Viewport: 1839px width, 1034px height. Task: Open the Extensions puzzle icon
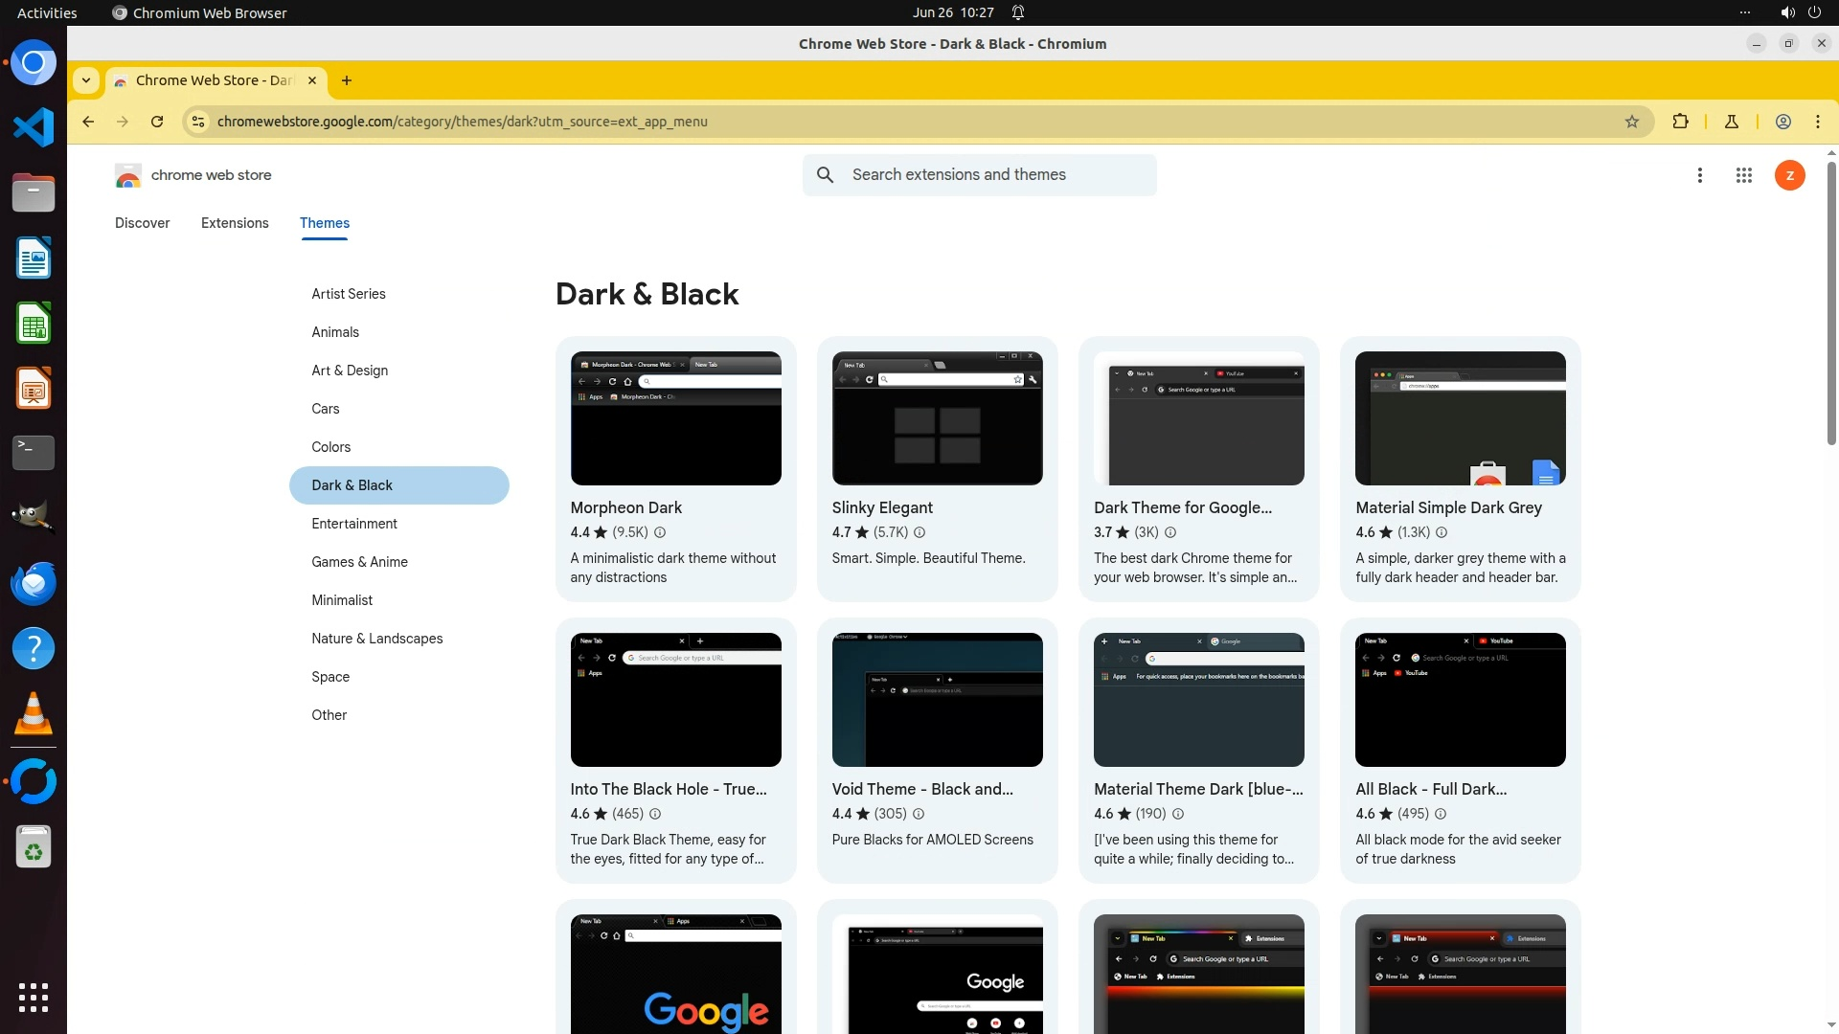1680,122
